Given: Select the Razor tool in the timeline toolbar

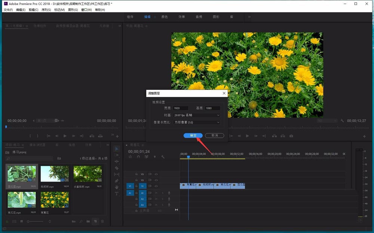Looking at the screenshot, I should (117, 167).
